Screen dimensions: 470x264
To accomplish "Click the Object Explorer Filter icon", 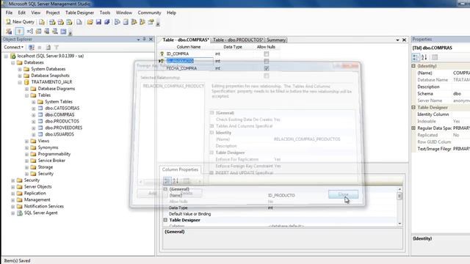I will (57, 47).
